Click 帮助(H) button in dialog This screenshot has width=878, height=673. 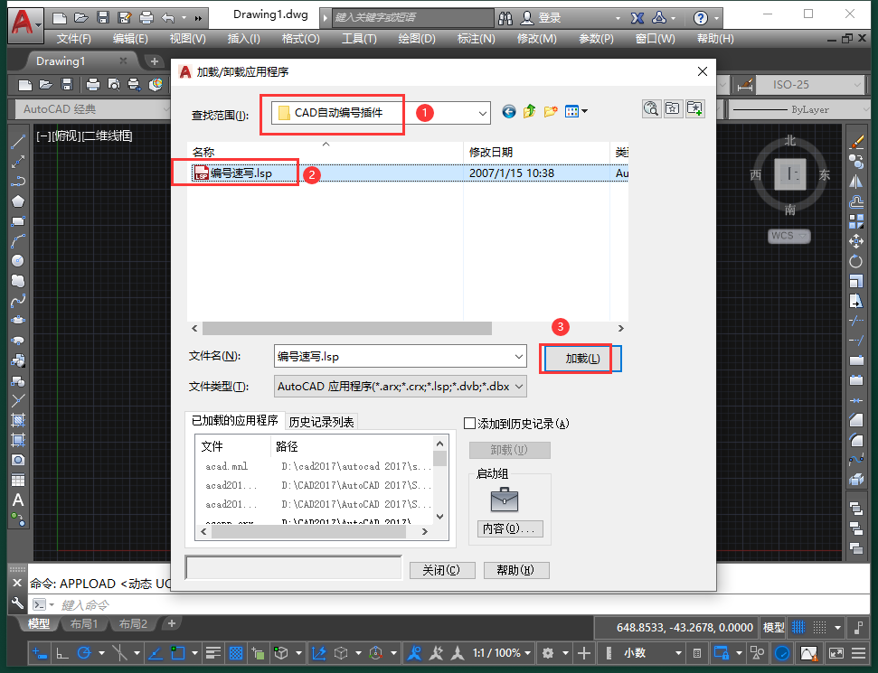(515, 570)
